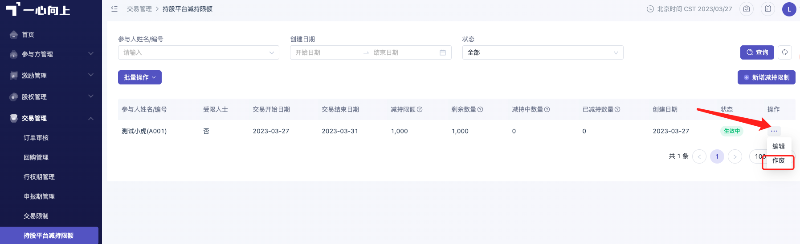
Task: Click the 新增减持限制 button
Action: (x=767, y=77)
